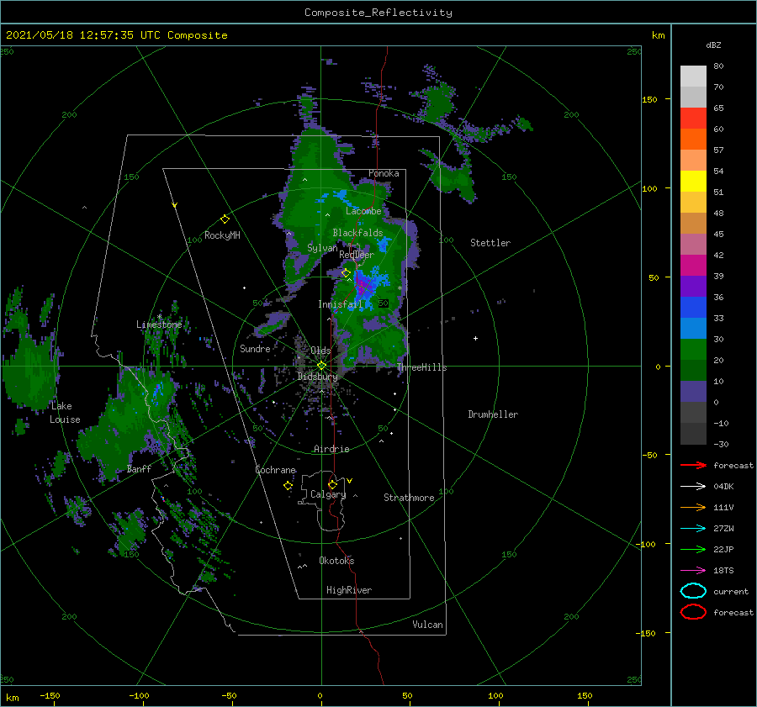Click the RockyMH label

222,235
